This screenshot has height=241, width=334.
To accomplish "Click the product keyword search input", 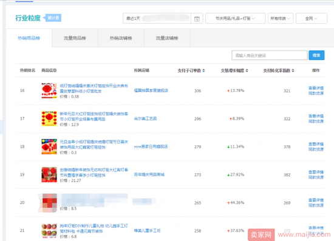I will click(x=270, y=55).
